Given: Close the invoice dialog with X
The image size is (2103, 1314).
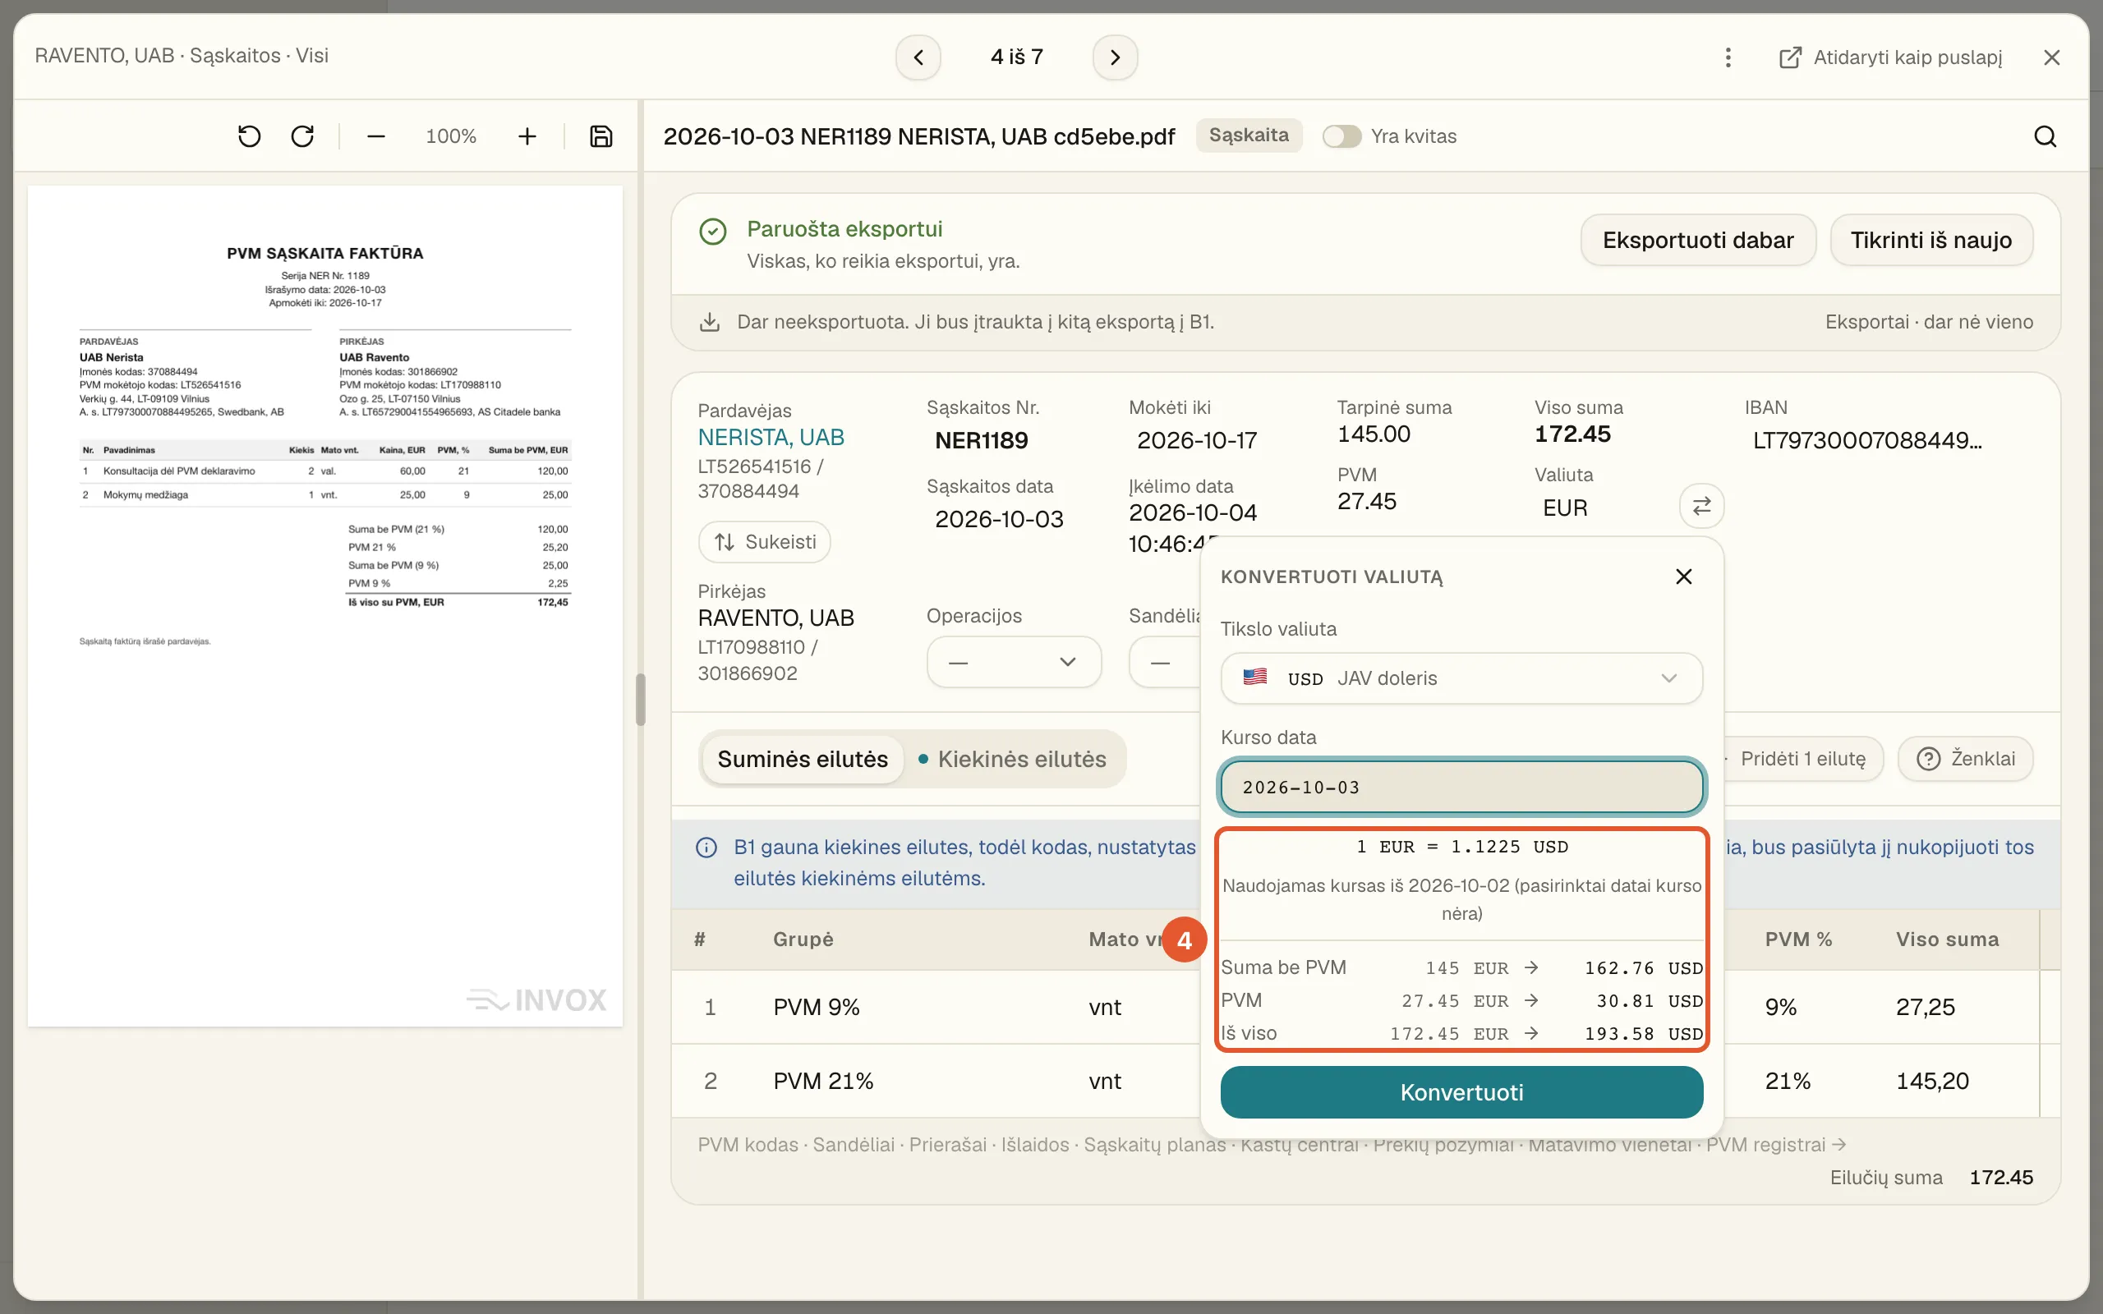Looking at the screenshot, I should tap(2052, 57).
